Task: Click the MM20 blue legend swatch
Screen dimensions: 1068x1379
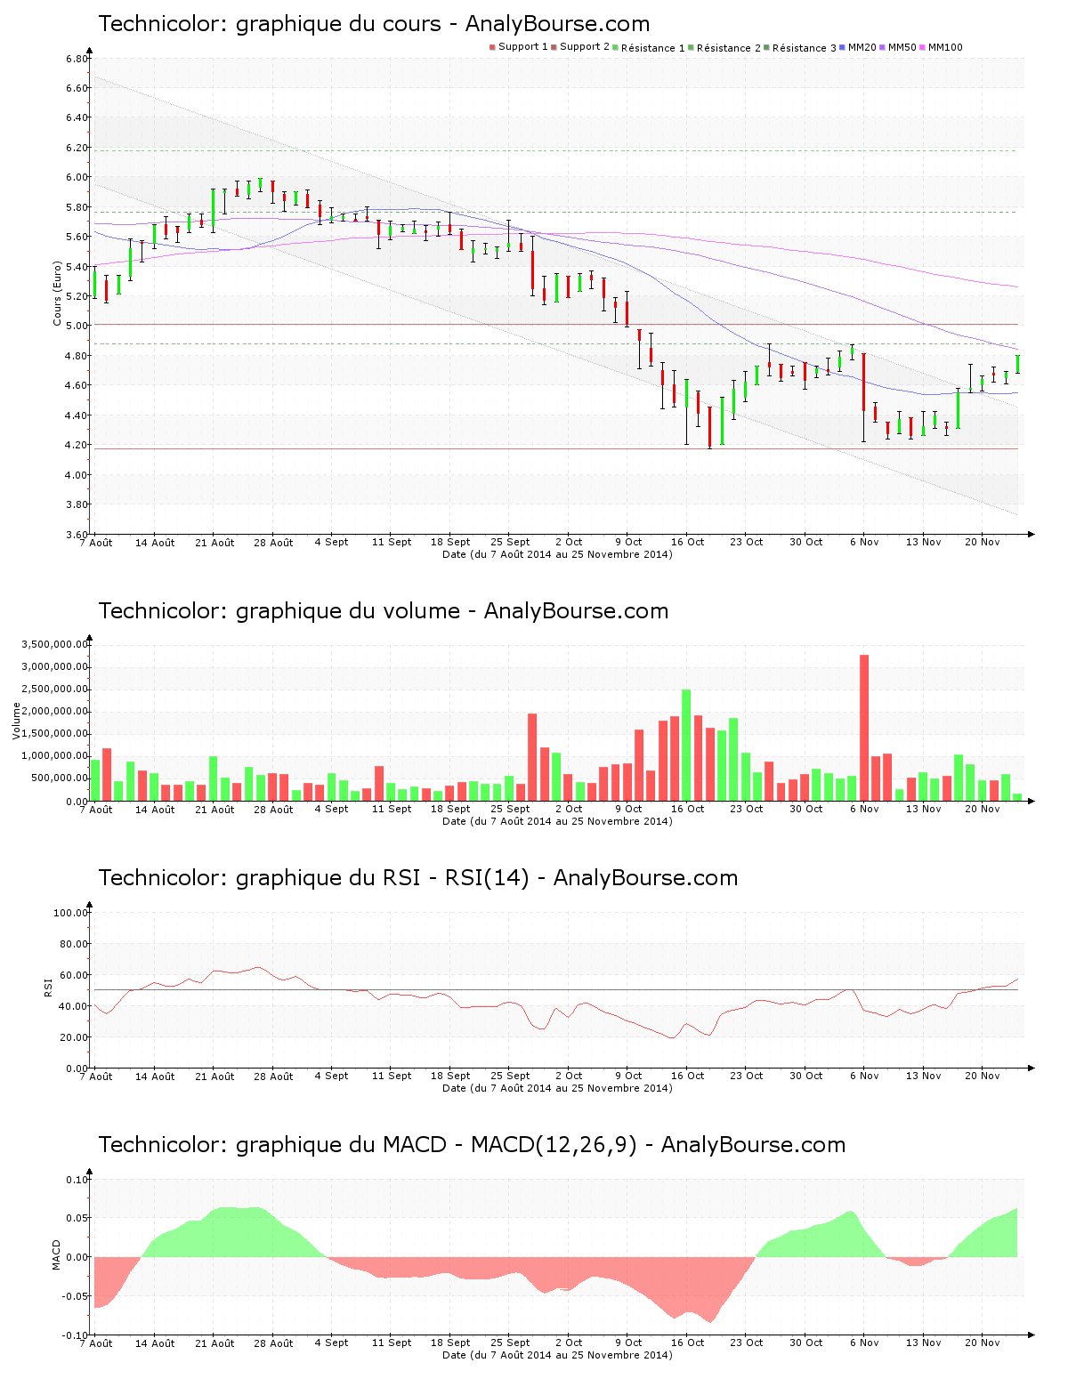Action: click(x=842, y=47)
